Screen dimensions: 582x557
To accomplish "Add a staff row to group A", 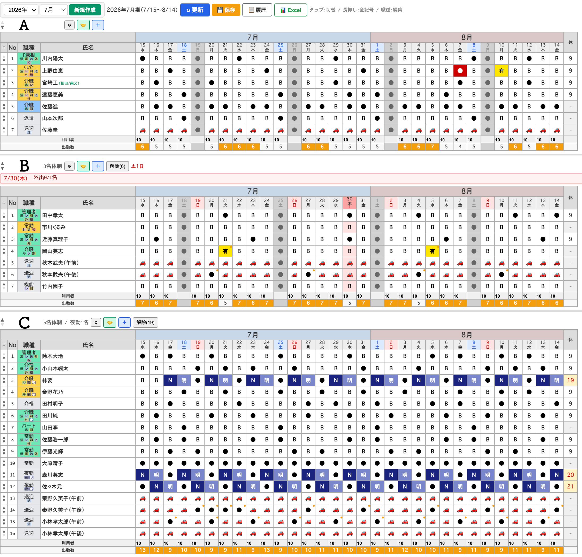I will (x=98, y=25).
